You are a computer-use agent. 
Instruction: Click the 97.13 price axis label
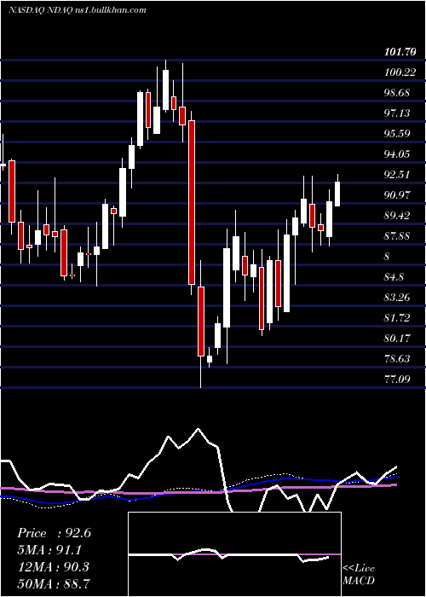pyautogui.click(x=397, y=113)
